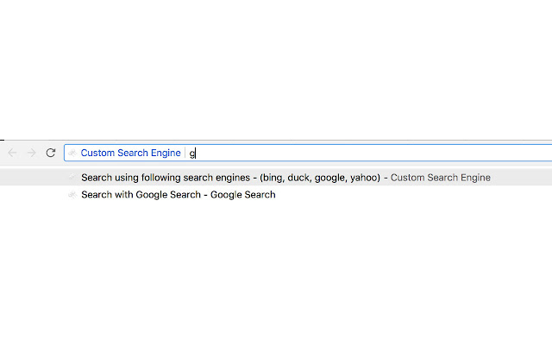Click the gray Custom Search Engine label in the first suggestion
The height and width of the screenshot is (345, 552).
coord(440,178)
